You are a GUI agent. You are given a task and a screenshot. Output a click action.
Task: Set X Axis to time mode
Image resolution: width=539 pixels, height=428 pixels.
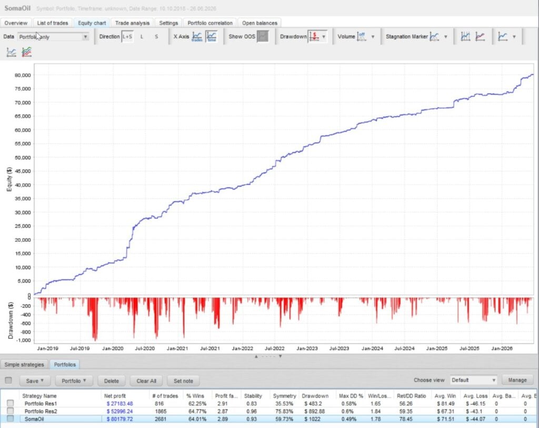pyautogui.click(x=212, y=37)
